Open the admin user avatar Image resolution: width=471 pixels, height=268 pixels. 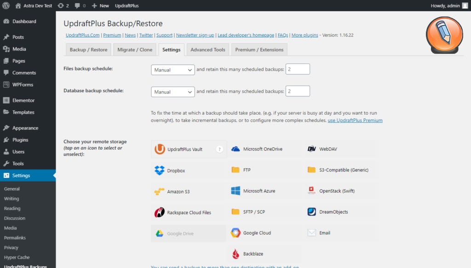(x=465, y=6)
